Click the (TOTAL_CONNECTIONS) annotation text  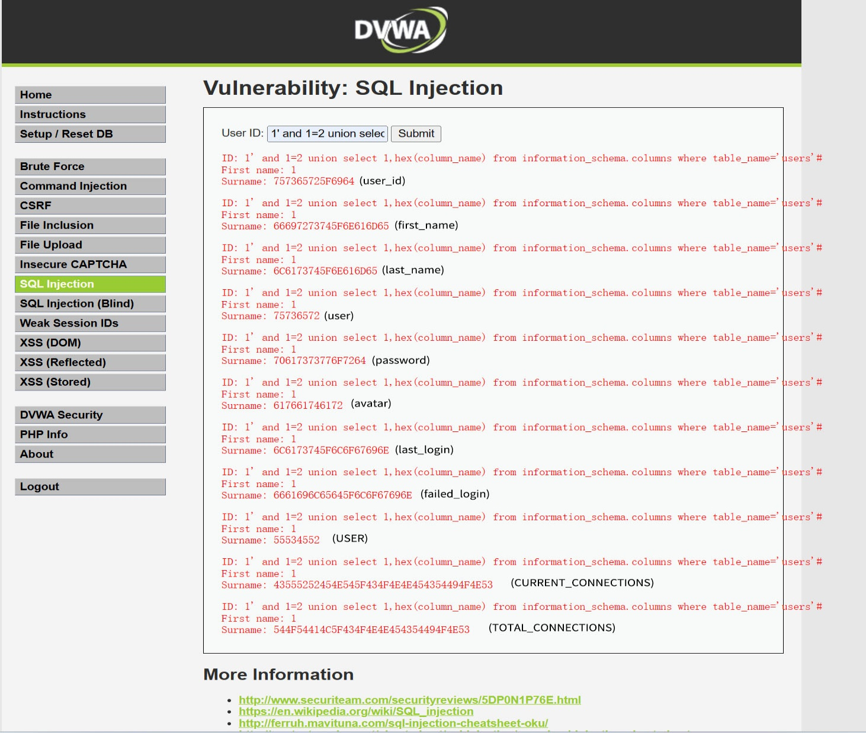tap(552, 628)
